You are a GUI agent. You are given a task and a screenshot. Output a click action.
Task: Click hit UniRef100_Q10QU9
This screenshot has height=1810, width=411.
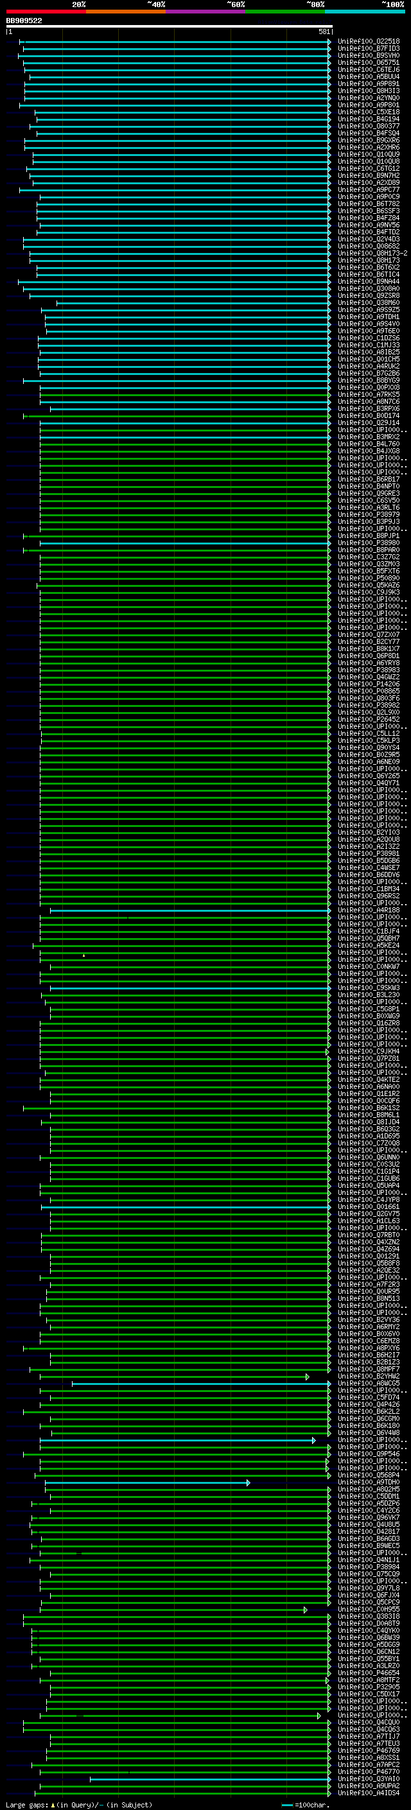[368, 155]
